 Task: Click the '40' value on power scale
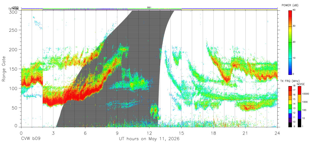[x=294, y=10]
